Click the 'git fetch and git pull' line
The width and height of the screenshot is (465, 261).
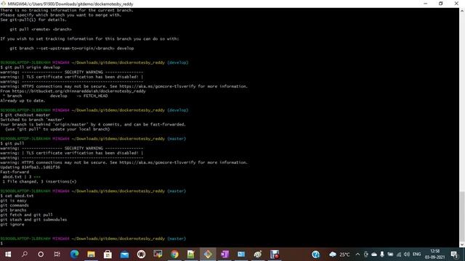point(26,215)
